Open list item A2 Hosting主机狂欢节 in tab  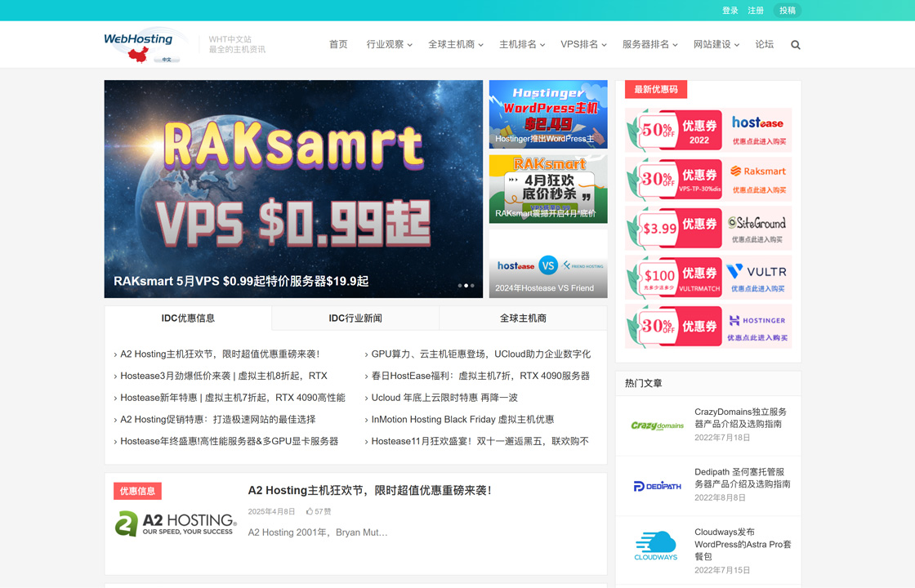pyautogui.click(x=220, y=354)
